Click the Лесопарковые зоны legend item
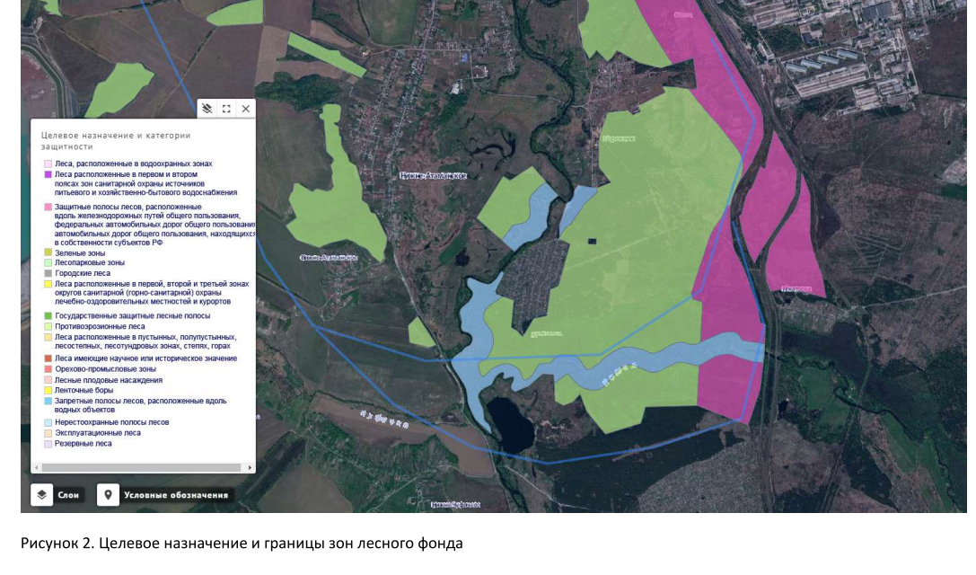 pyautogui.click(x=90, y=263)
